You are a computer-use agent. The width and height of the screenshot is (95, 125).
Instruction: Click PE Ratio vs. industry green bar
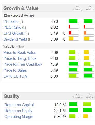74,21
